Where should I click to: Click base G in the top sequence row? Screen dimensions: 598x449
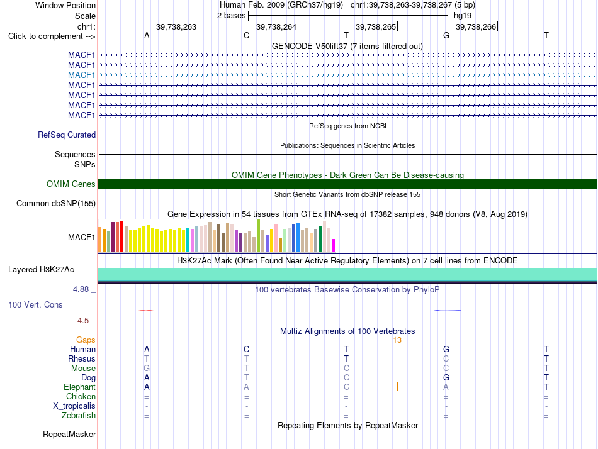click(x=446, y=35)
